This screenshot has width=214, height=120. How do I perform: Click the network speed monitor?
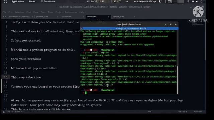pyautogui.click(x=145, y=1)
